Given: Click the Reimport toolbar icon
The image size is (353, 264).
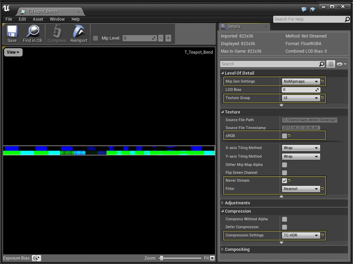Looking at the screenshot, I should click(79, 34).
